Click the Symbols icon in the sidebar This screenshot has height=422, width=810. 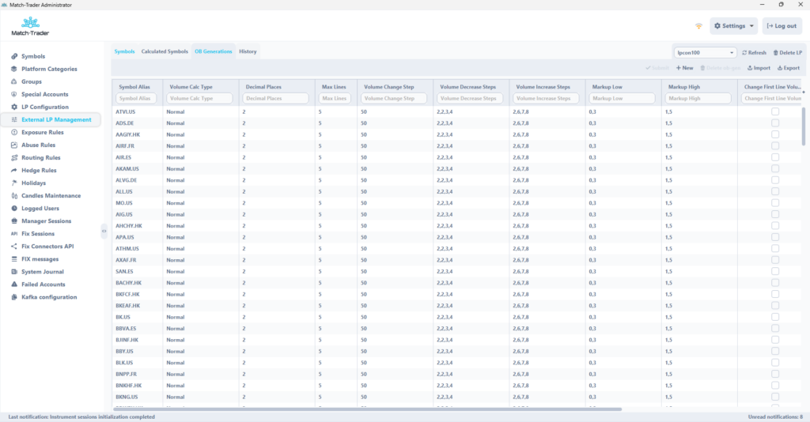[13, 57]
